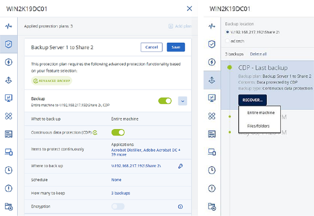
Task: Open lightning bolt icon in backup location panel
Action: pyautogui.click(x=212, y=62)
